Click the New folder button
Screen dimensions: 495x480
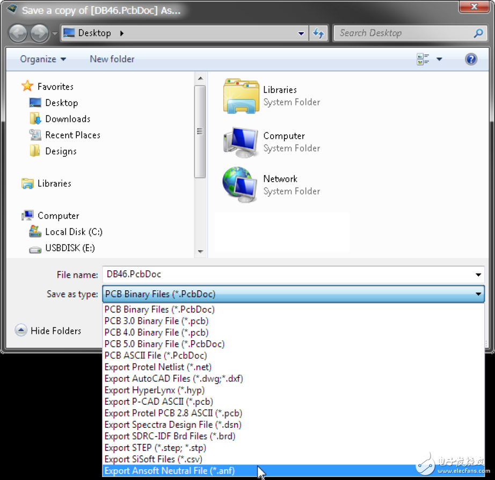click(x=112, y=59)
